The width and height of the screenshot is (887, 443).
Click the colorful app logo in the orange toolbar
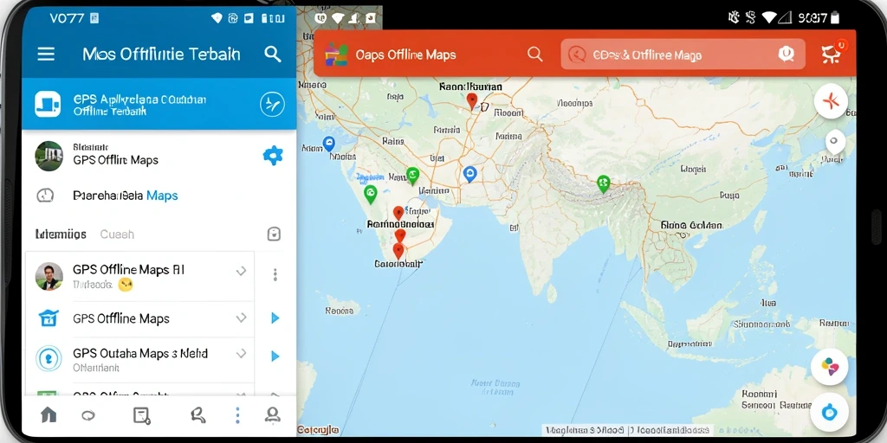[x=337, y=55]
